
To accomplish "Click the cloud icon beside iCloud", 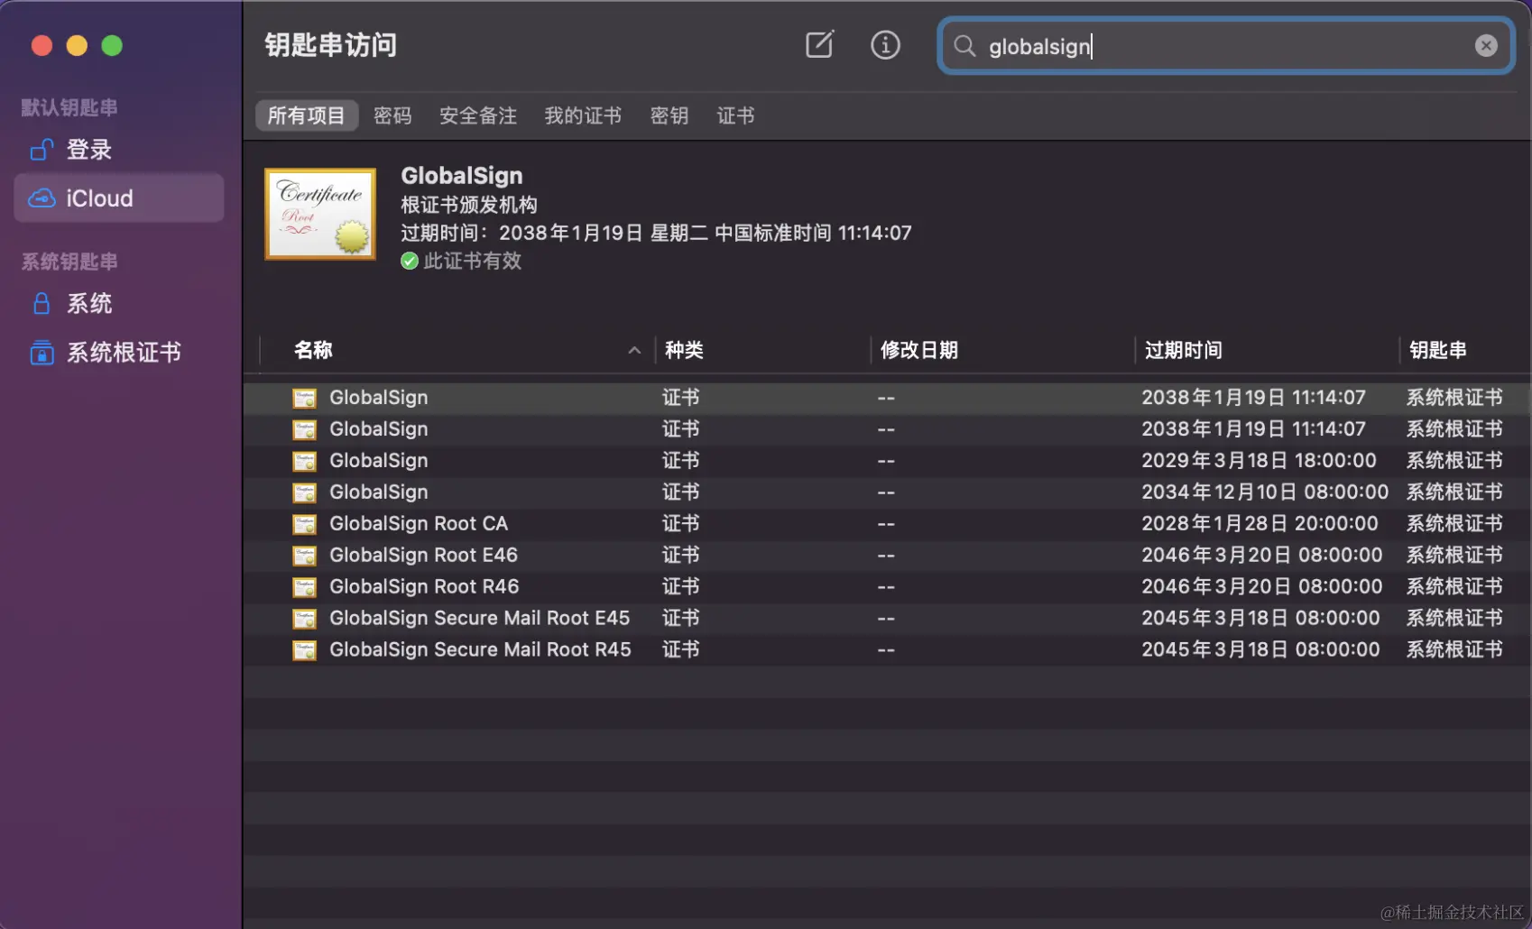I will click(x=42, y=198).
